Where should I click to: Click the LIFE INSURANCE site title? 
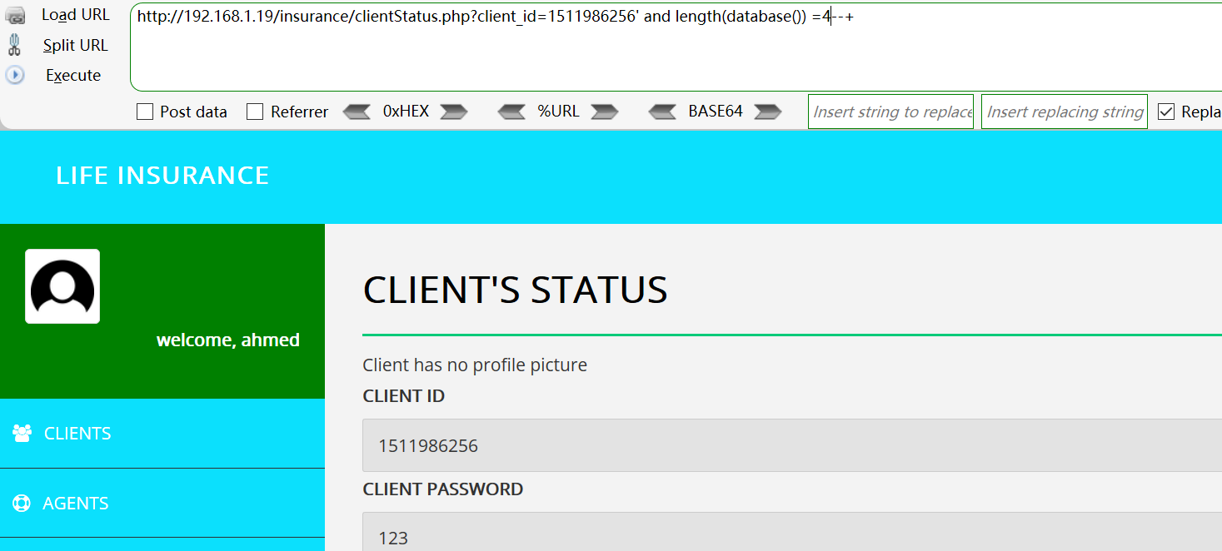[x=162, y=176]
